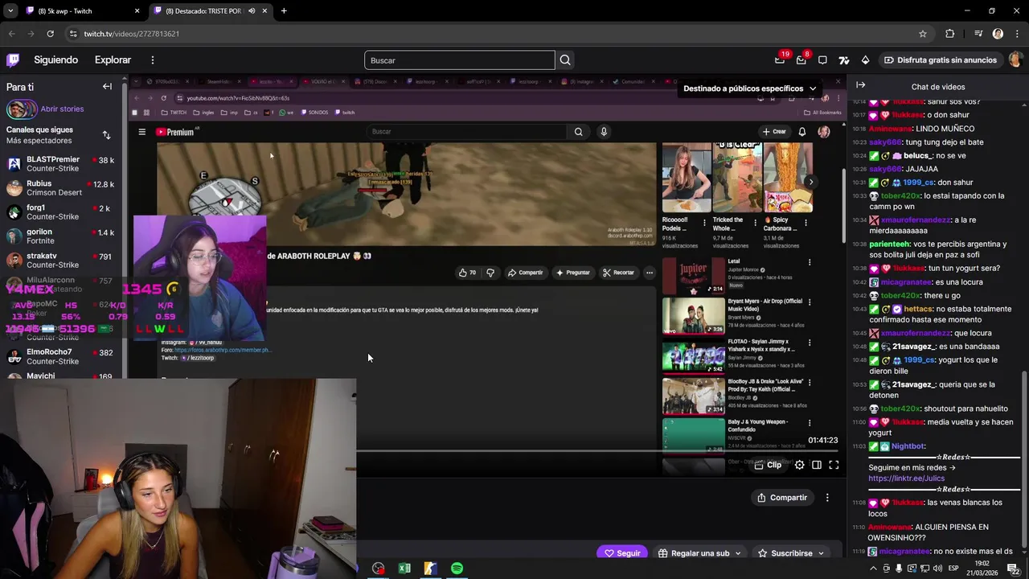Open the Siguiendo section

[55, 60]
